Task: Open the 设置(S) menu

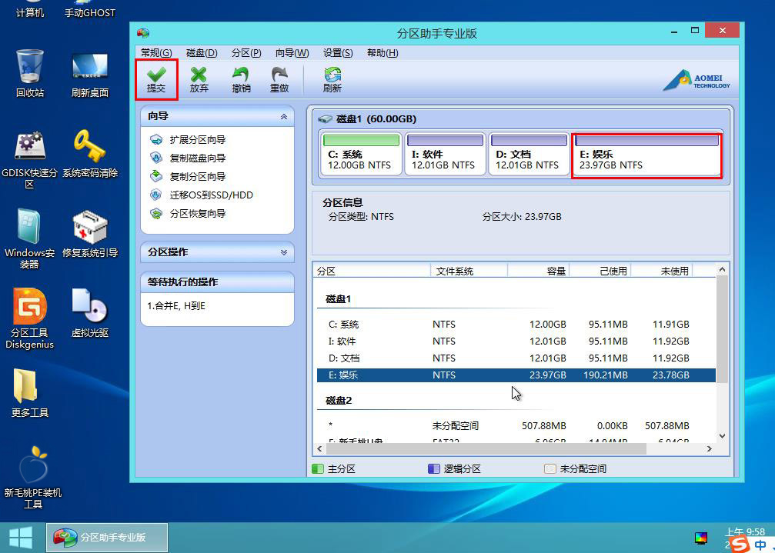Action: [x=338, y=53]
